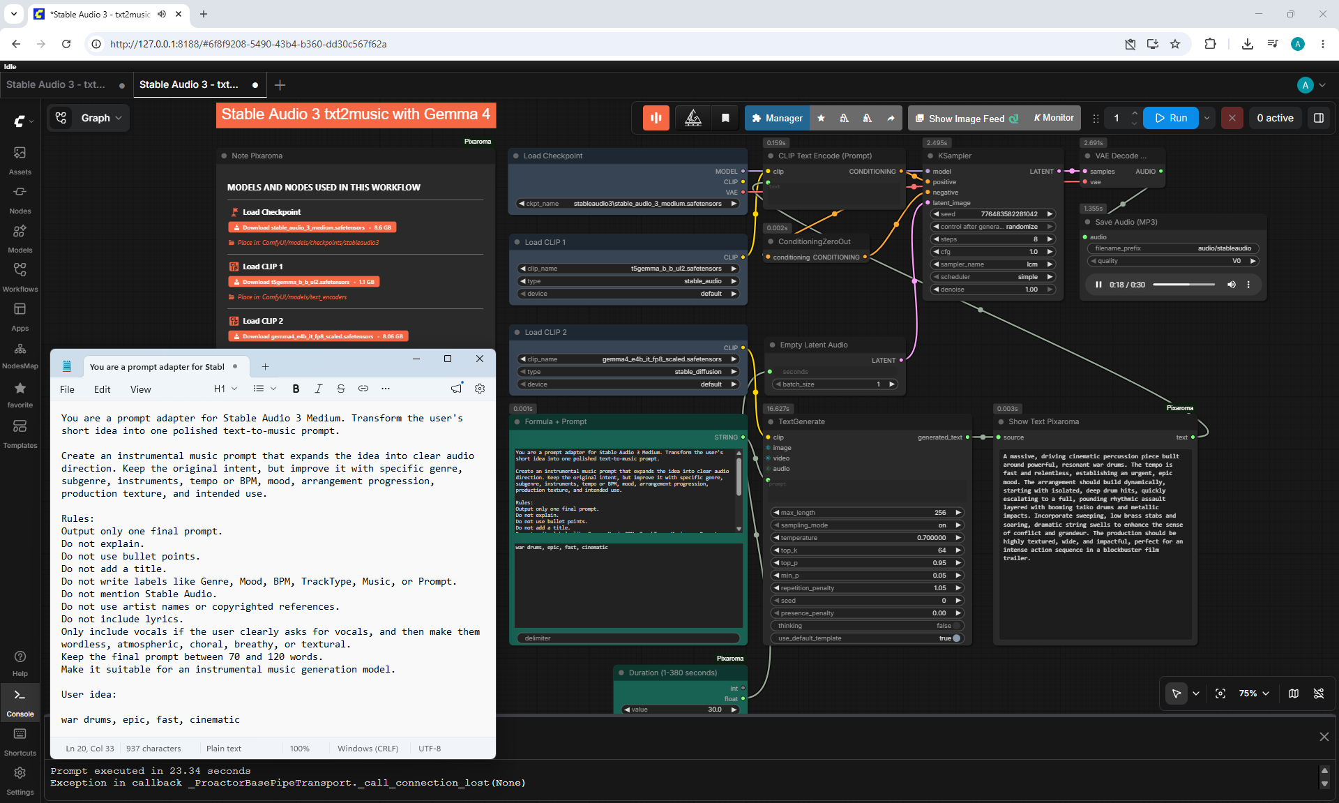Open the Graph dropdown
The height and width of the screenshot is (803, 1339).
(89, 118)
